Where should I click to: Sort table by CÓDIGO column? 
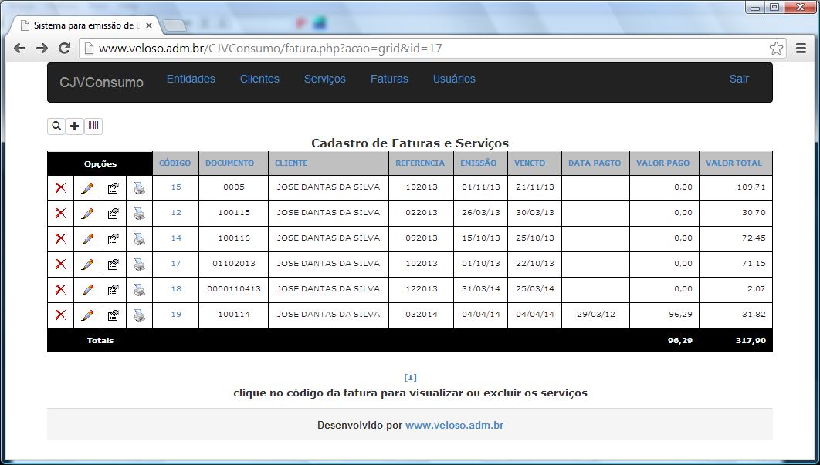click(x=175, y=163)
